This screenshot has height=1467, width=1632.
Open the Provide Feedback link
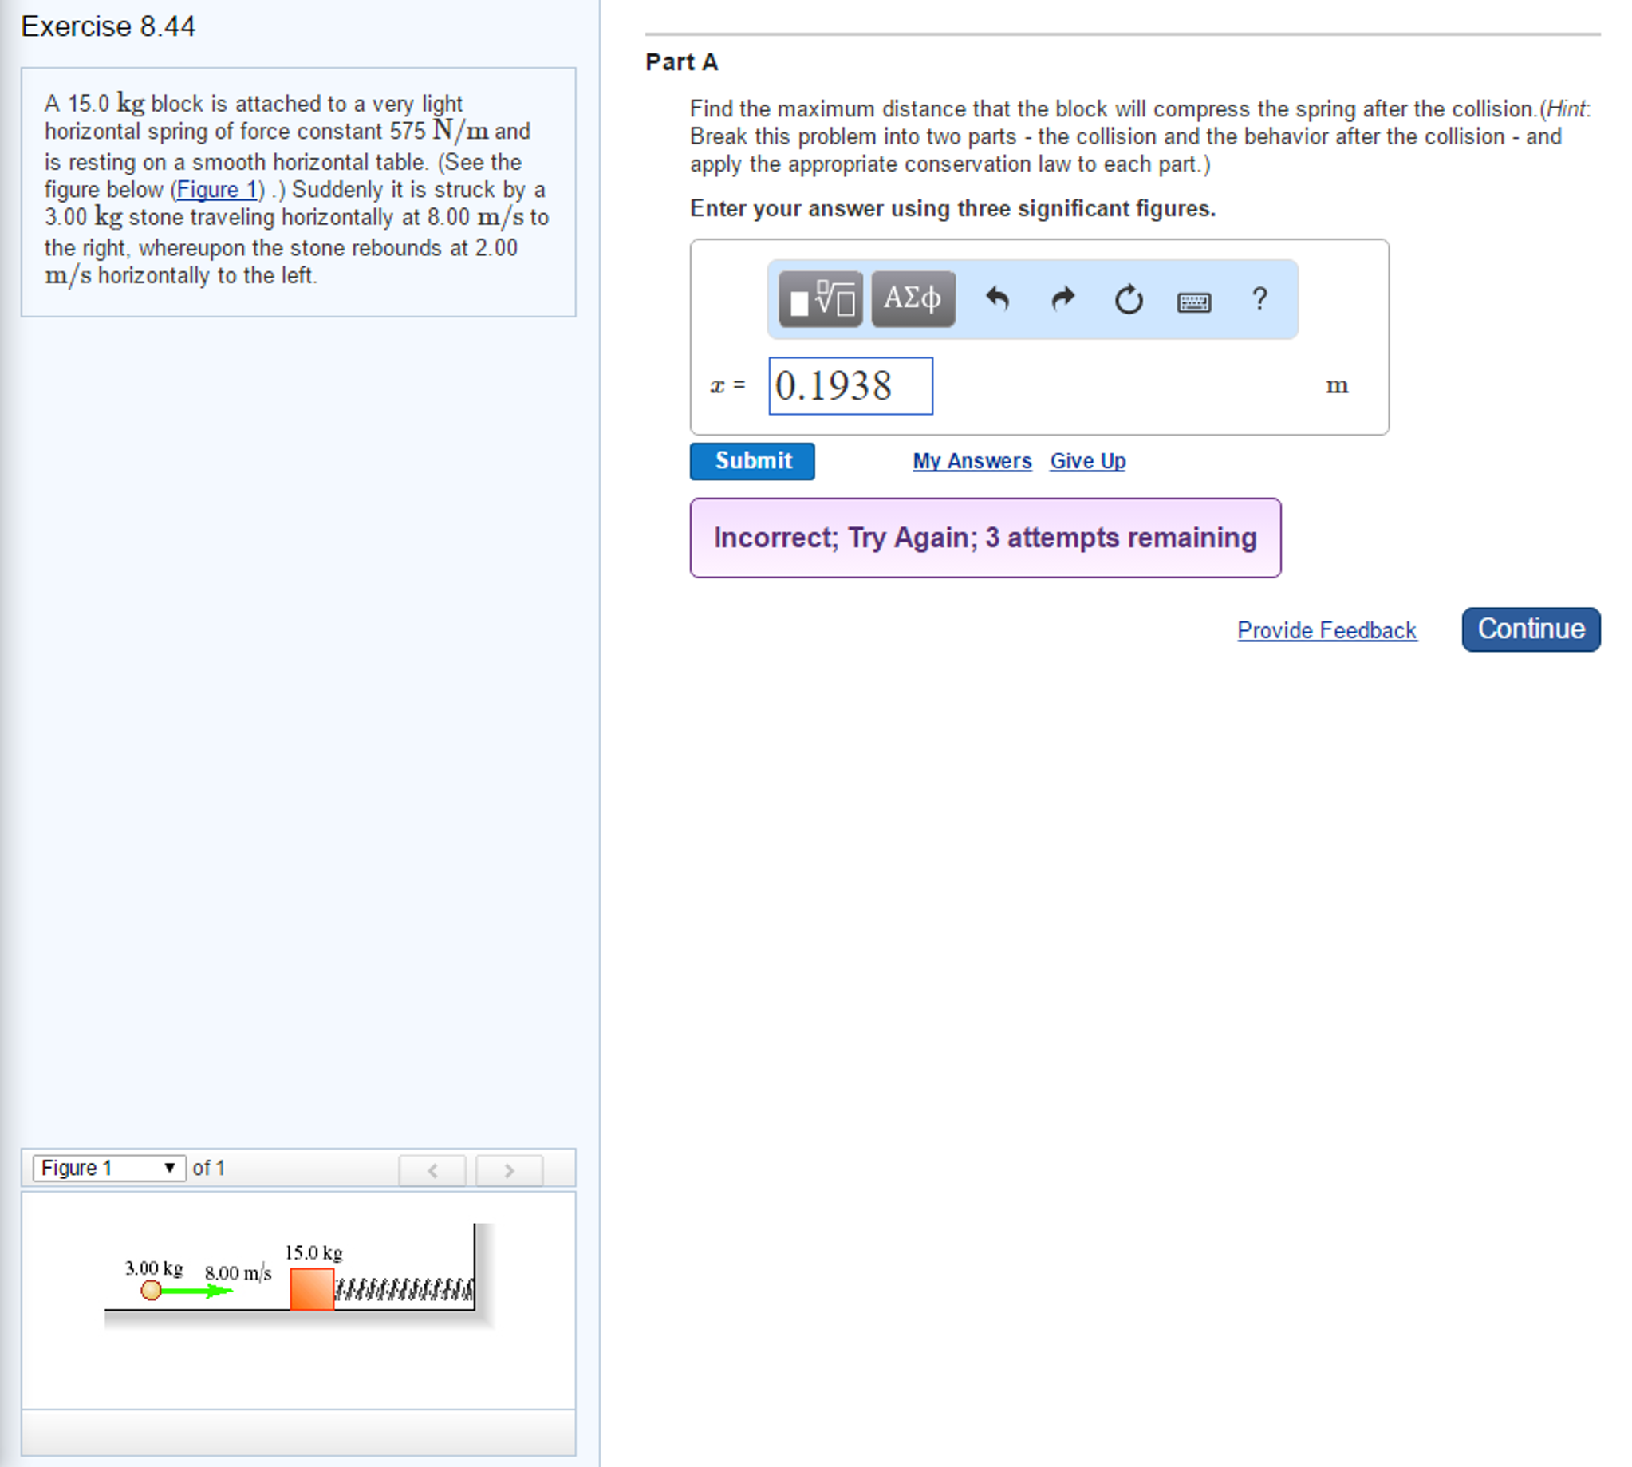1326,630
